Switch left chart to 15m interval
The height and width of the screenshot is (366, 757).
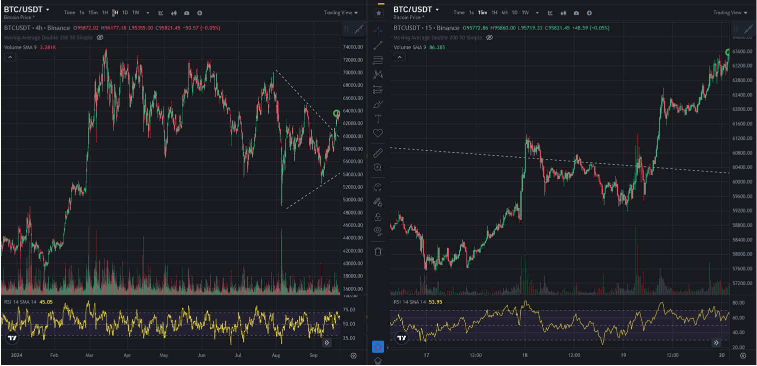93,12
